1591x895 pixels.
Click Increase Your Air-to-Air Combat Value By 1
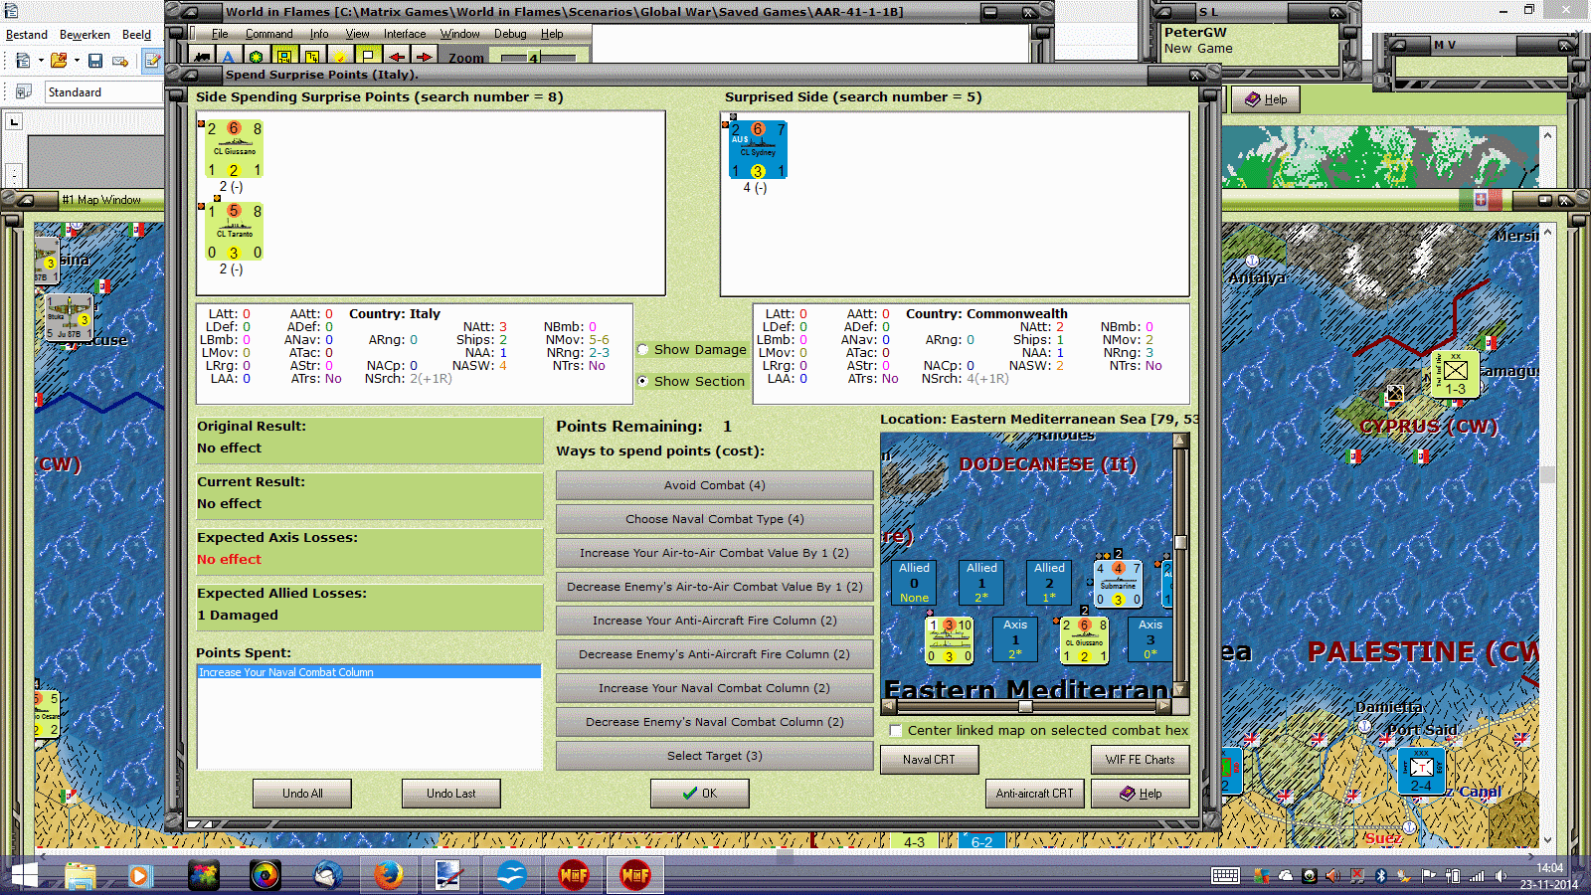[x=714, y=553]
